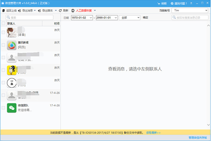The height and width of the screenshot is (141, 211).
Task: Open the yellow cartoon avatar contact
Action: (12, 70)
